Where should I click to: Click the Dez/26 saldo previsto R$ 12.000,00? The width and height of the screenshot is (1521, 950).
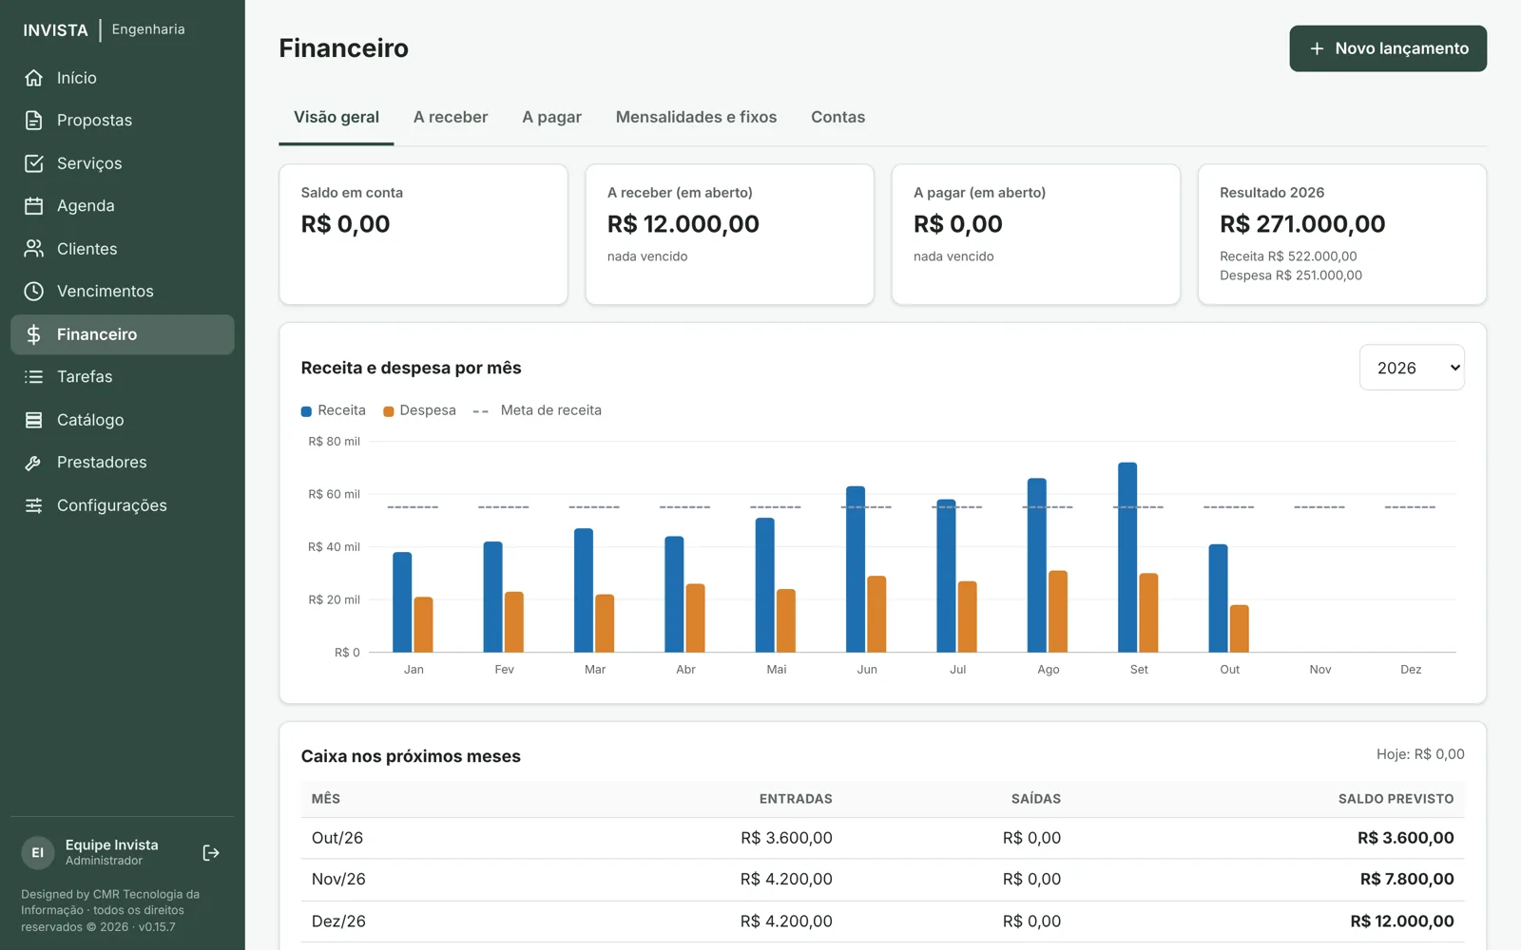(x=1402, y=921)
